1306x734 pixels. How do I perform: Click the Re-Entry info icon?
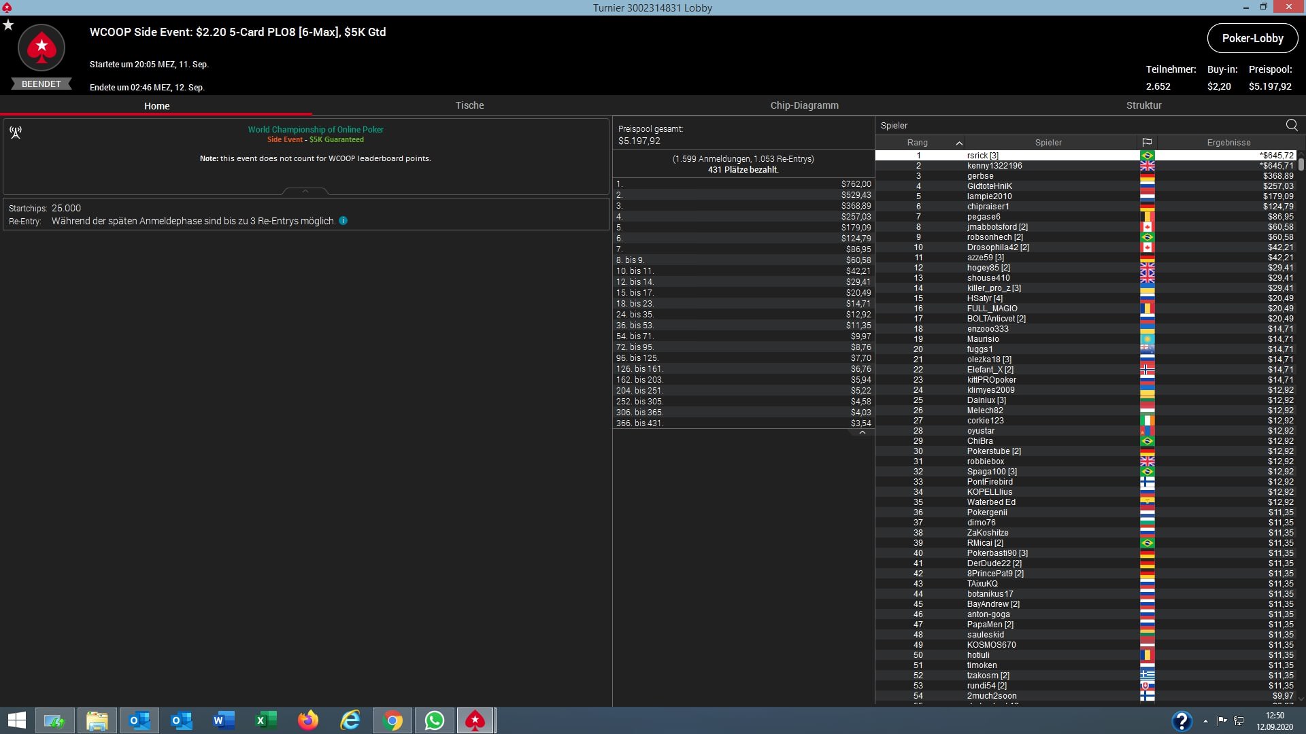[344, 221]
